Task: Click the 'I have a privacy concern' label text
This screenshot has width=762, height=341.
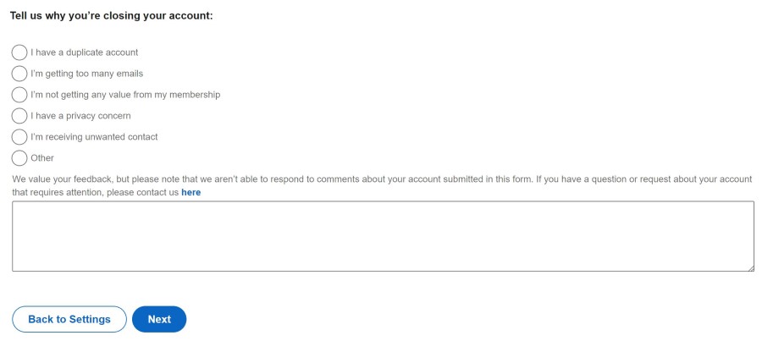Action: [80, 116]
